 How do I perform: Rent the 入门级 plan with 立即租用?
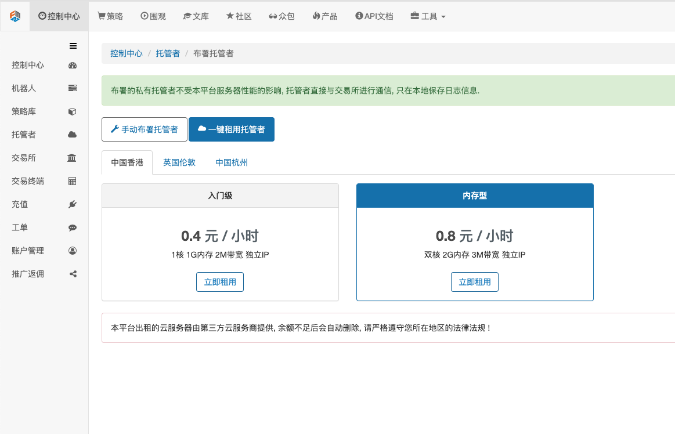(220, 282)
